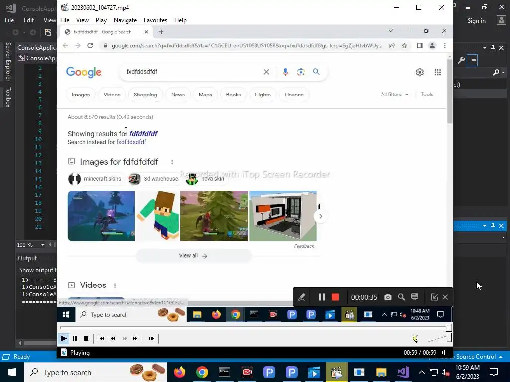This screenshot has width=510, height=382.
Task: Rewind the video in media player
Action: point(113,338)
